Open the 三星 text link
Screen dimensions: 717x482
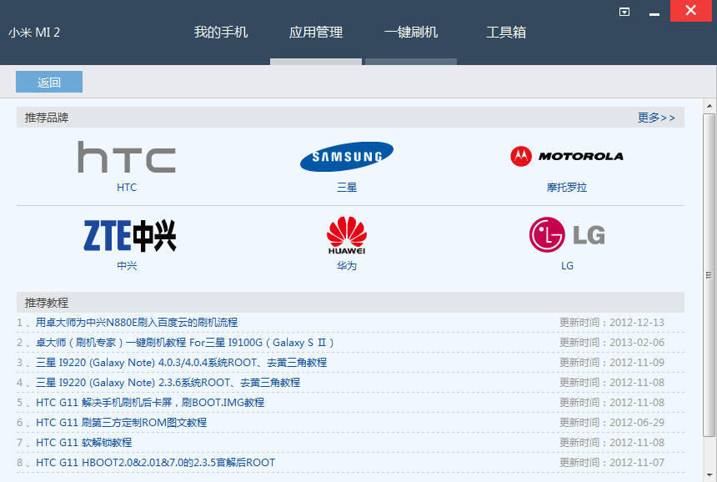click(347, 187)
